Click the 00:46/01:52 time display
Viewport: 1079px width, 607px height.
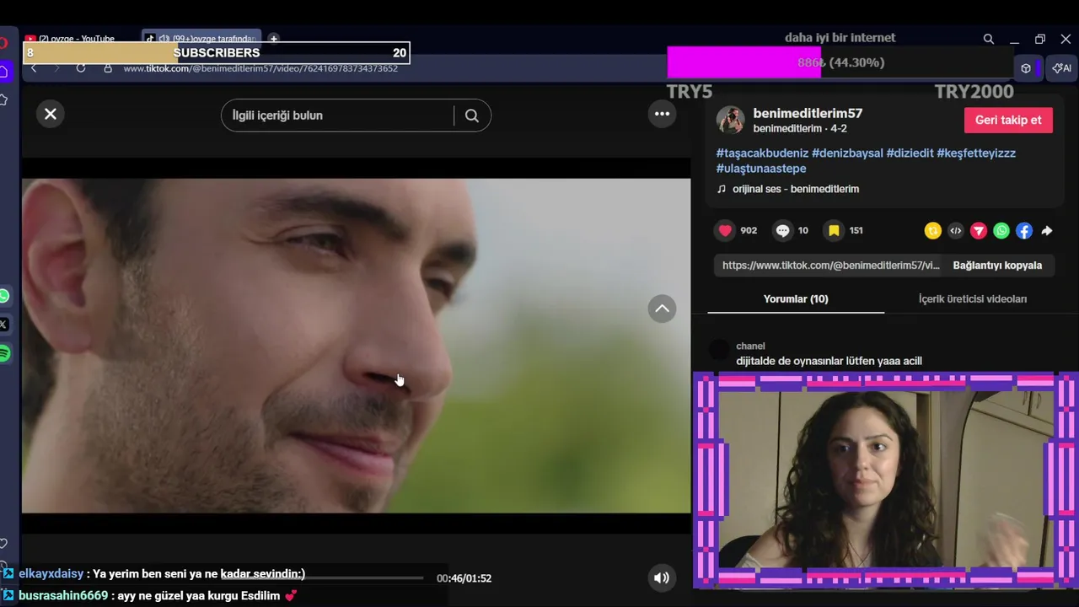[x=464, y=578]
